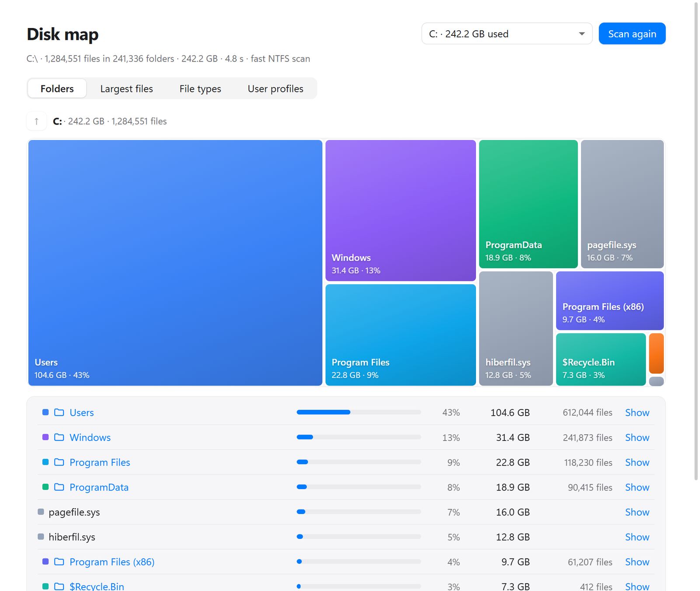Open the Largest files tab
700x591 pixels.
(126, 88)
